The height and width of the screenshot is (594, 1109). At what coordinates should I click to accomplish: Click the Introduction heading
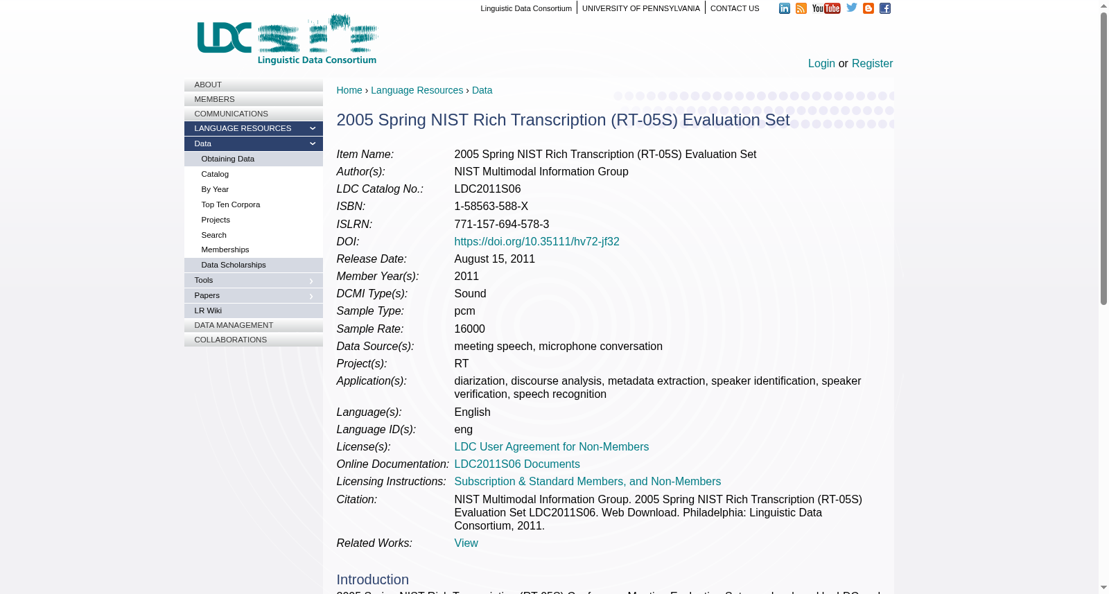coord(372,579)
